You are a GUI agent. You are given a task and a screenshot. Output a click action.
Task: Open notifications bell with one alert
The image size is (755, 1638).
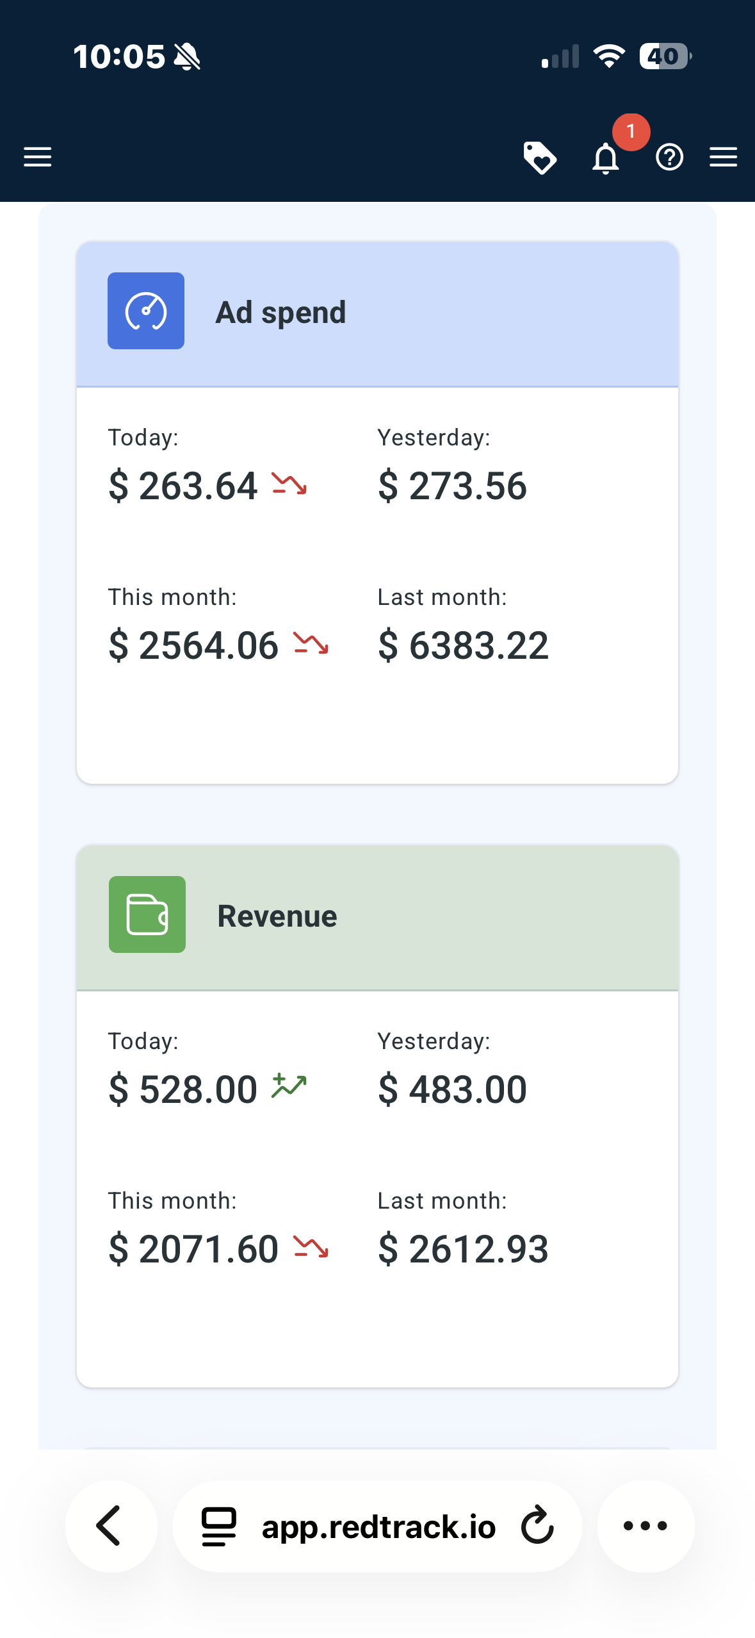pyautogui.click(x=606, y=158)
